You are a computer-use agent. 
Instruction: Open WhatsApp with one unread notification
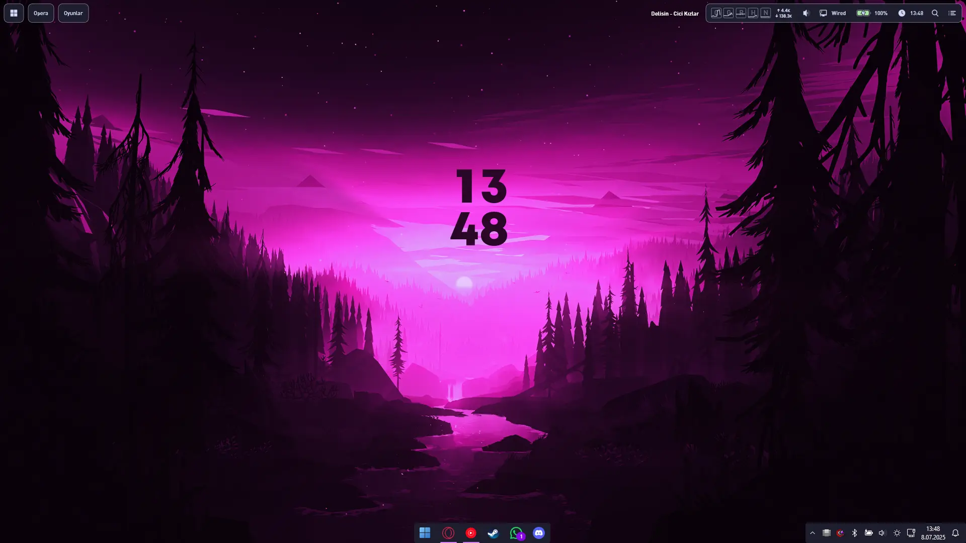click(x=516, y=533)
